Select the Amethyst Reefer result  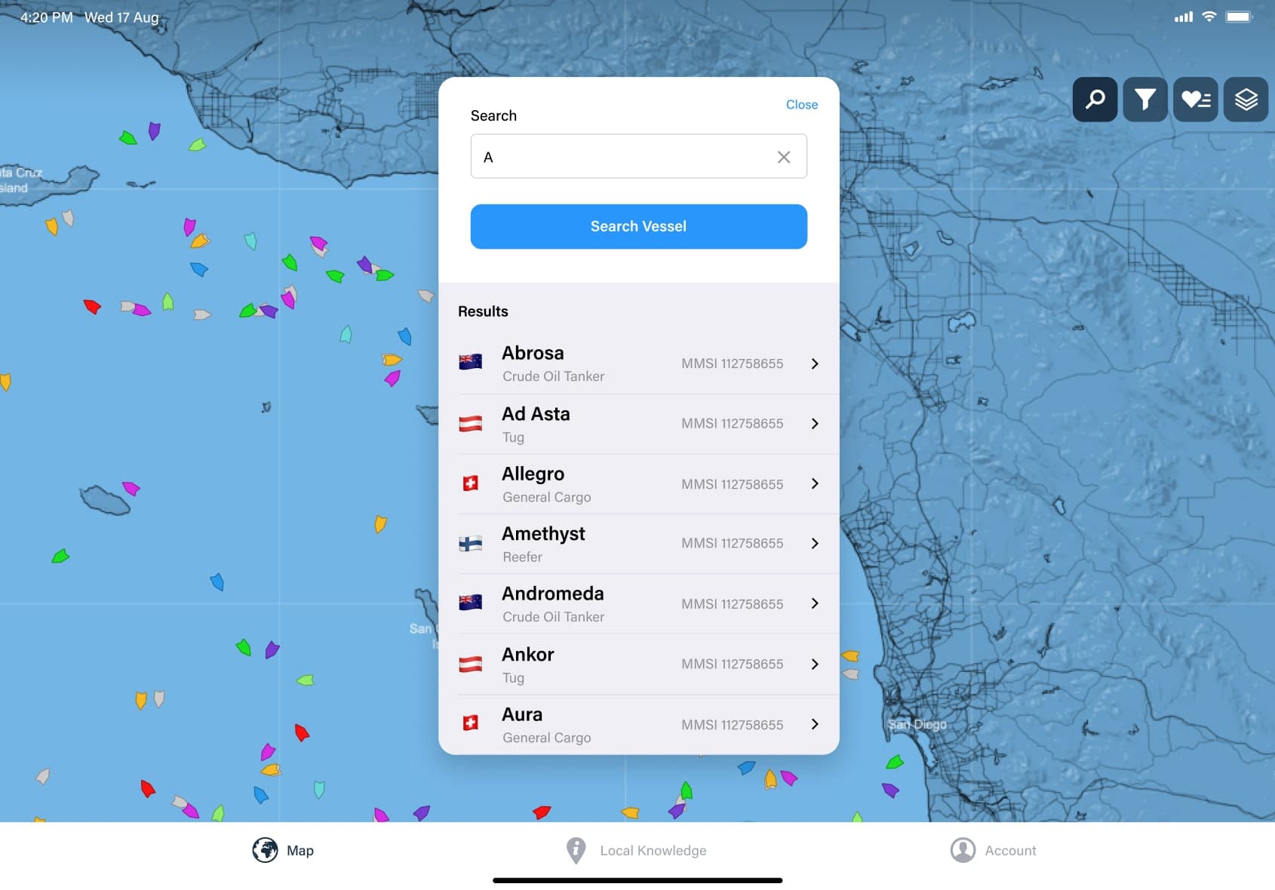point(638,544)
